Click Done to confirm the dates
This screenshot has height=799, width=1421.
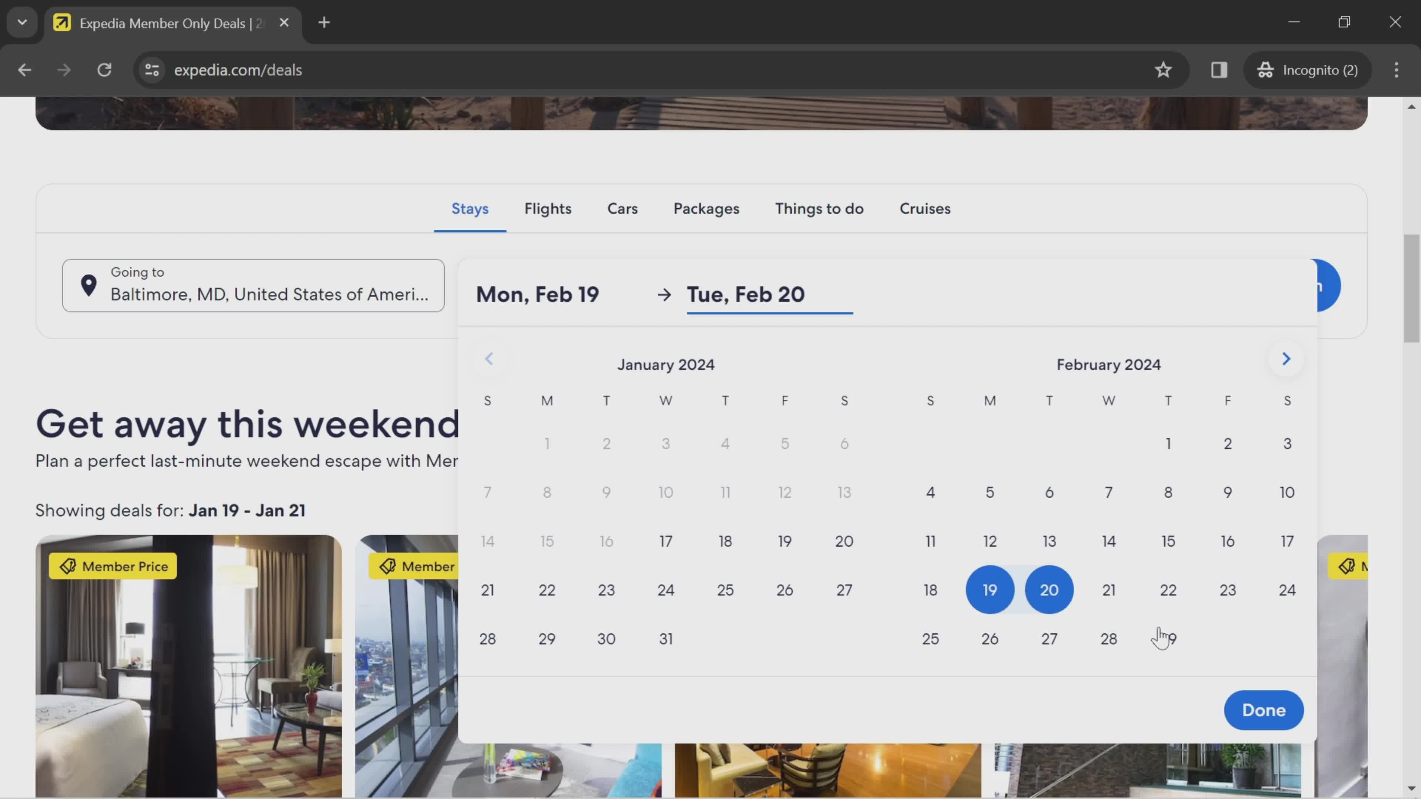click(1264, 710)
